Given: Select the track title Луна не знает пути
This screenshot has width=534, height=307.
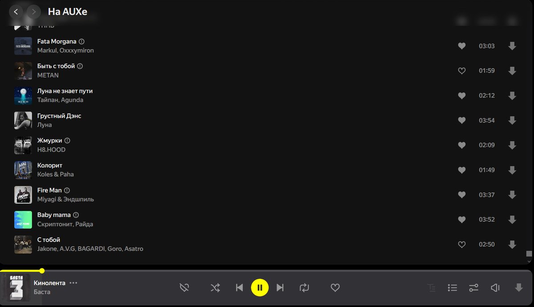Looking at the screenshot, I should (x=65, y=91).
